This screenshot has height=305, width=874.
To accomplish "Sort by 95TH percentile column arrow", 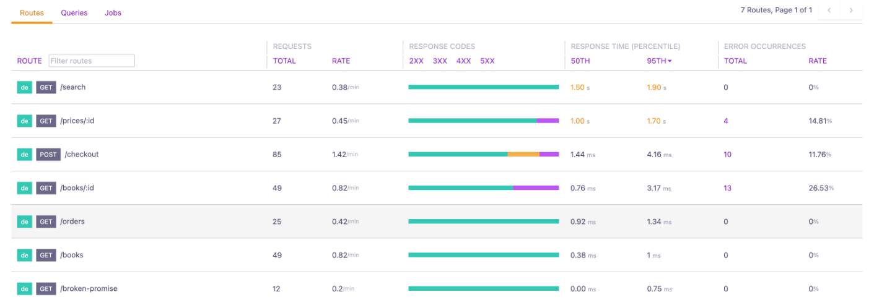I will pyautogui.click(x=670, y=61).
